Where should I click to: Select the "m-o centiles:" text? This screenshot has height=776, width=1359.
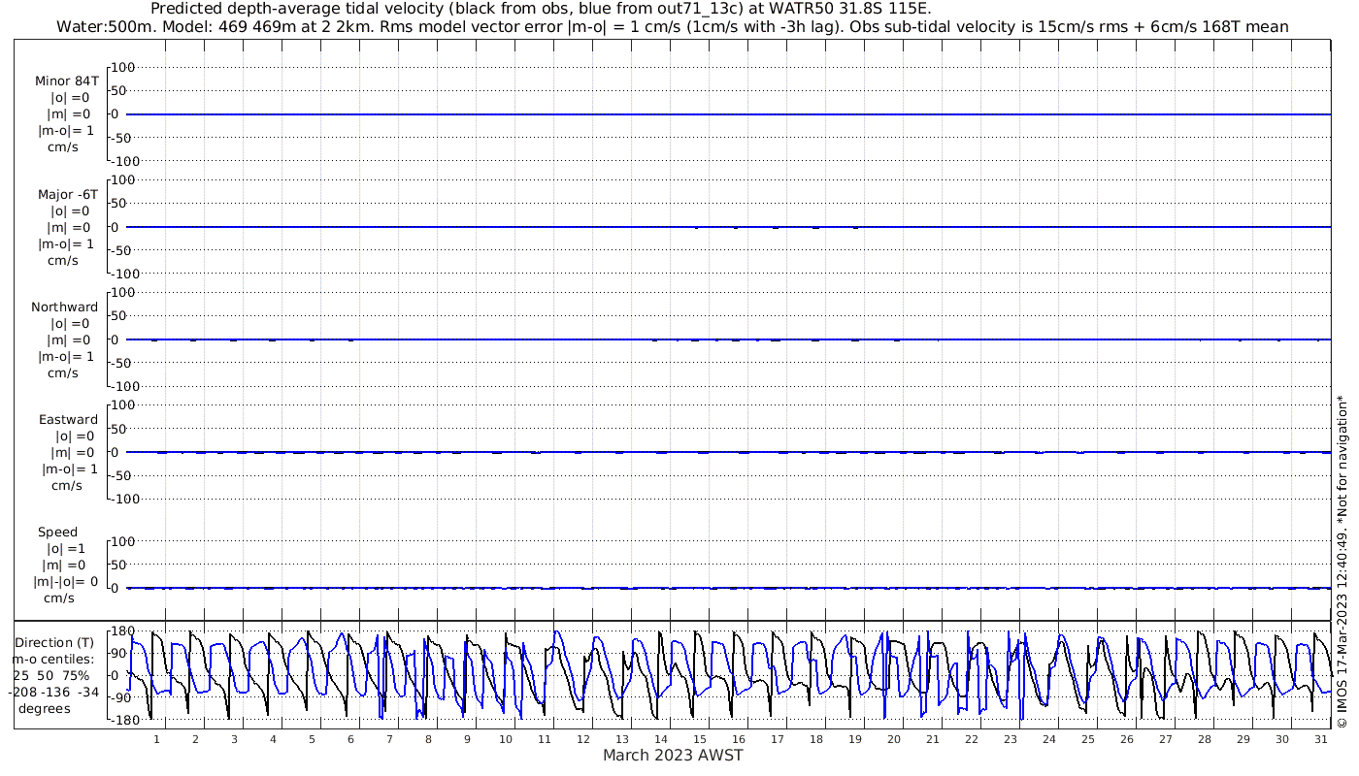(x=53, y=659)
